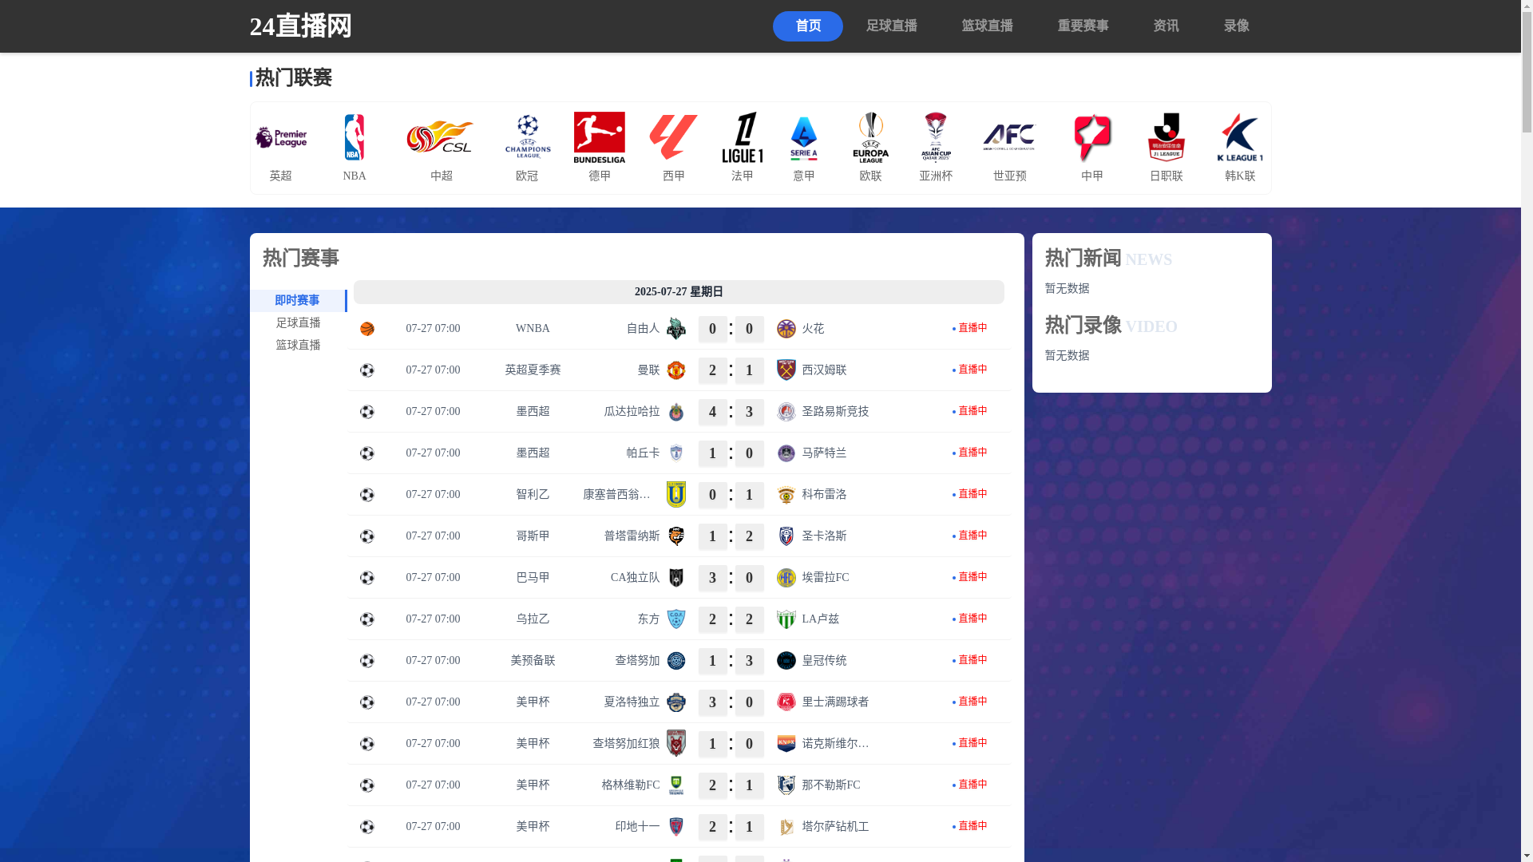Open the NBA league logo

(355, 137)
